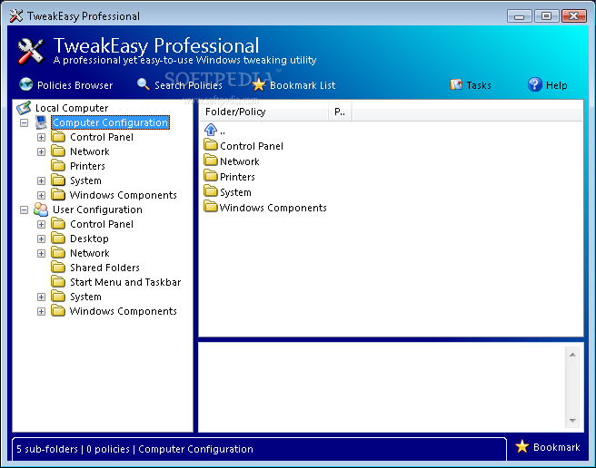Select Windows Components text in right list
This screenshot has width=596, height=468.
coord(273,208)
